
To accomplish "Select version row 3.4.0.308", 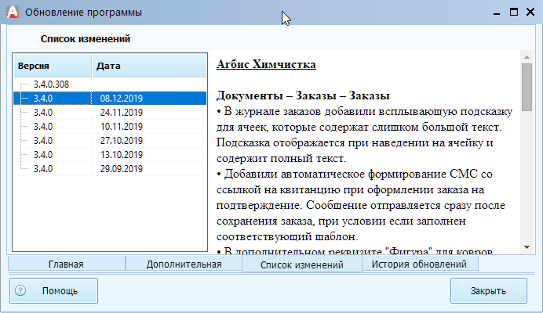I will tap(110, 85).
